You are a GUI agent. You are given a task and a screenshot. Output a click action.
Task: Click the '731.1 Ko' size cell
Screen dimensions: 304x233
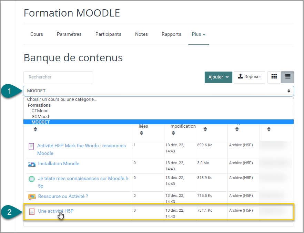tap(205, 210)
